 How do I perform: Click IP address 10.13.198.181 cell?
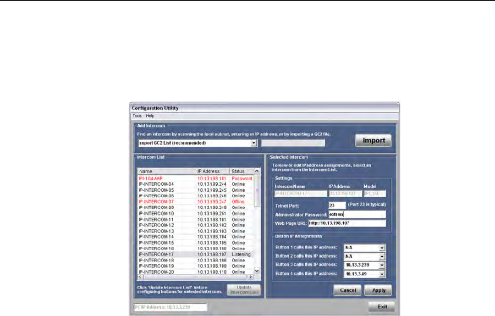pos(212,179)
